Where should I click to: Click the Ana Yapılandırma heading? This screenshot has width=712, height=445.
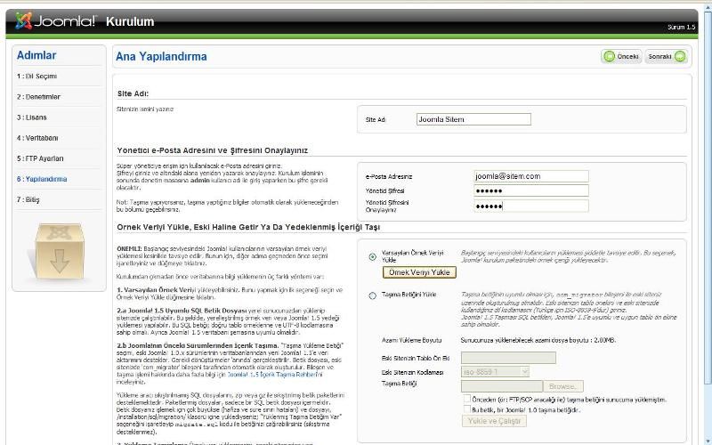(161, 56)
